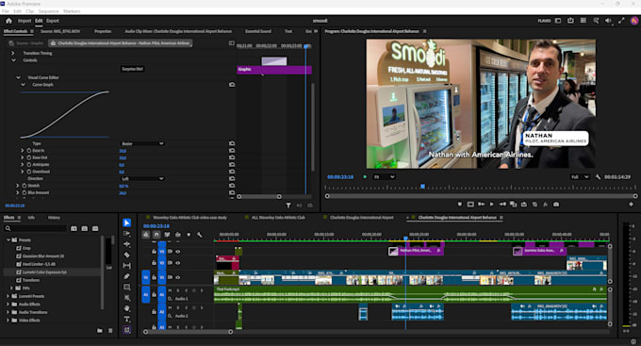Click Export Frame camera icon
641x346 pixels.
click(556, 204)
